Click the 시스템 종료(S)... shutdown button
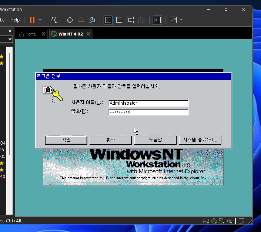The image size is (261, 232). (200, 140)
